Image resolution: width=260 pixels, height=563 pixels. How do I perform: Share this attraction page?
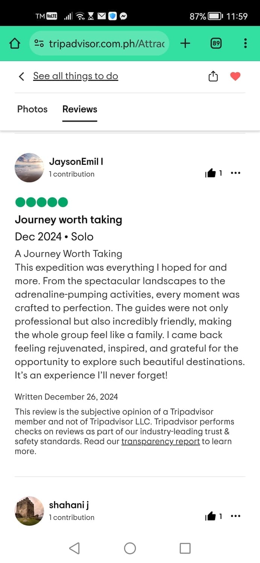(x=213, y=76)
